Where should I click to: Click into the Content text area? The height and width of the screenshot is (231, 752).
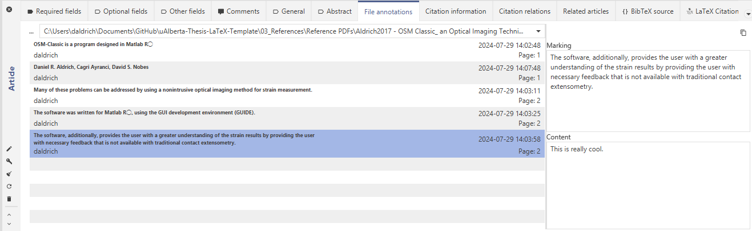(x=648, y=185)
